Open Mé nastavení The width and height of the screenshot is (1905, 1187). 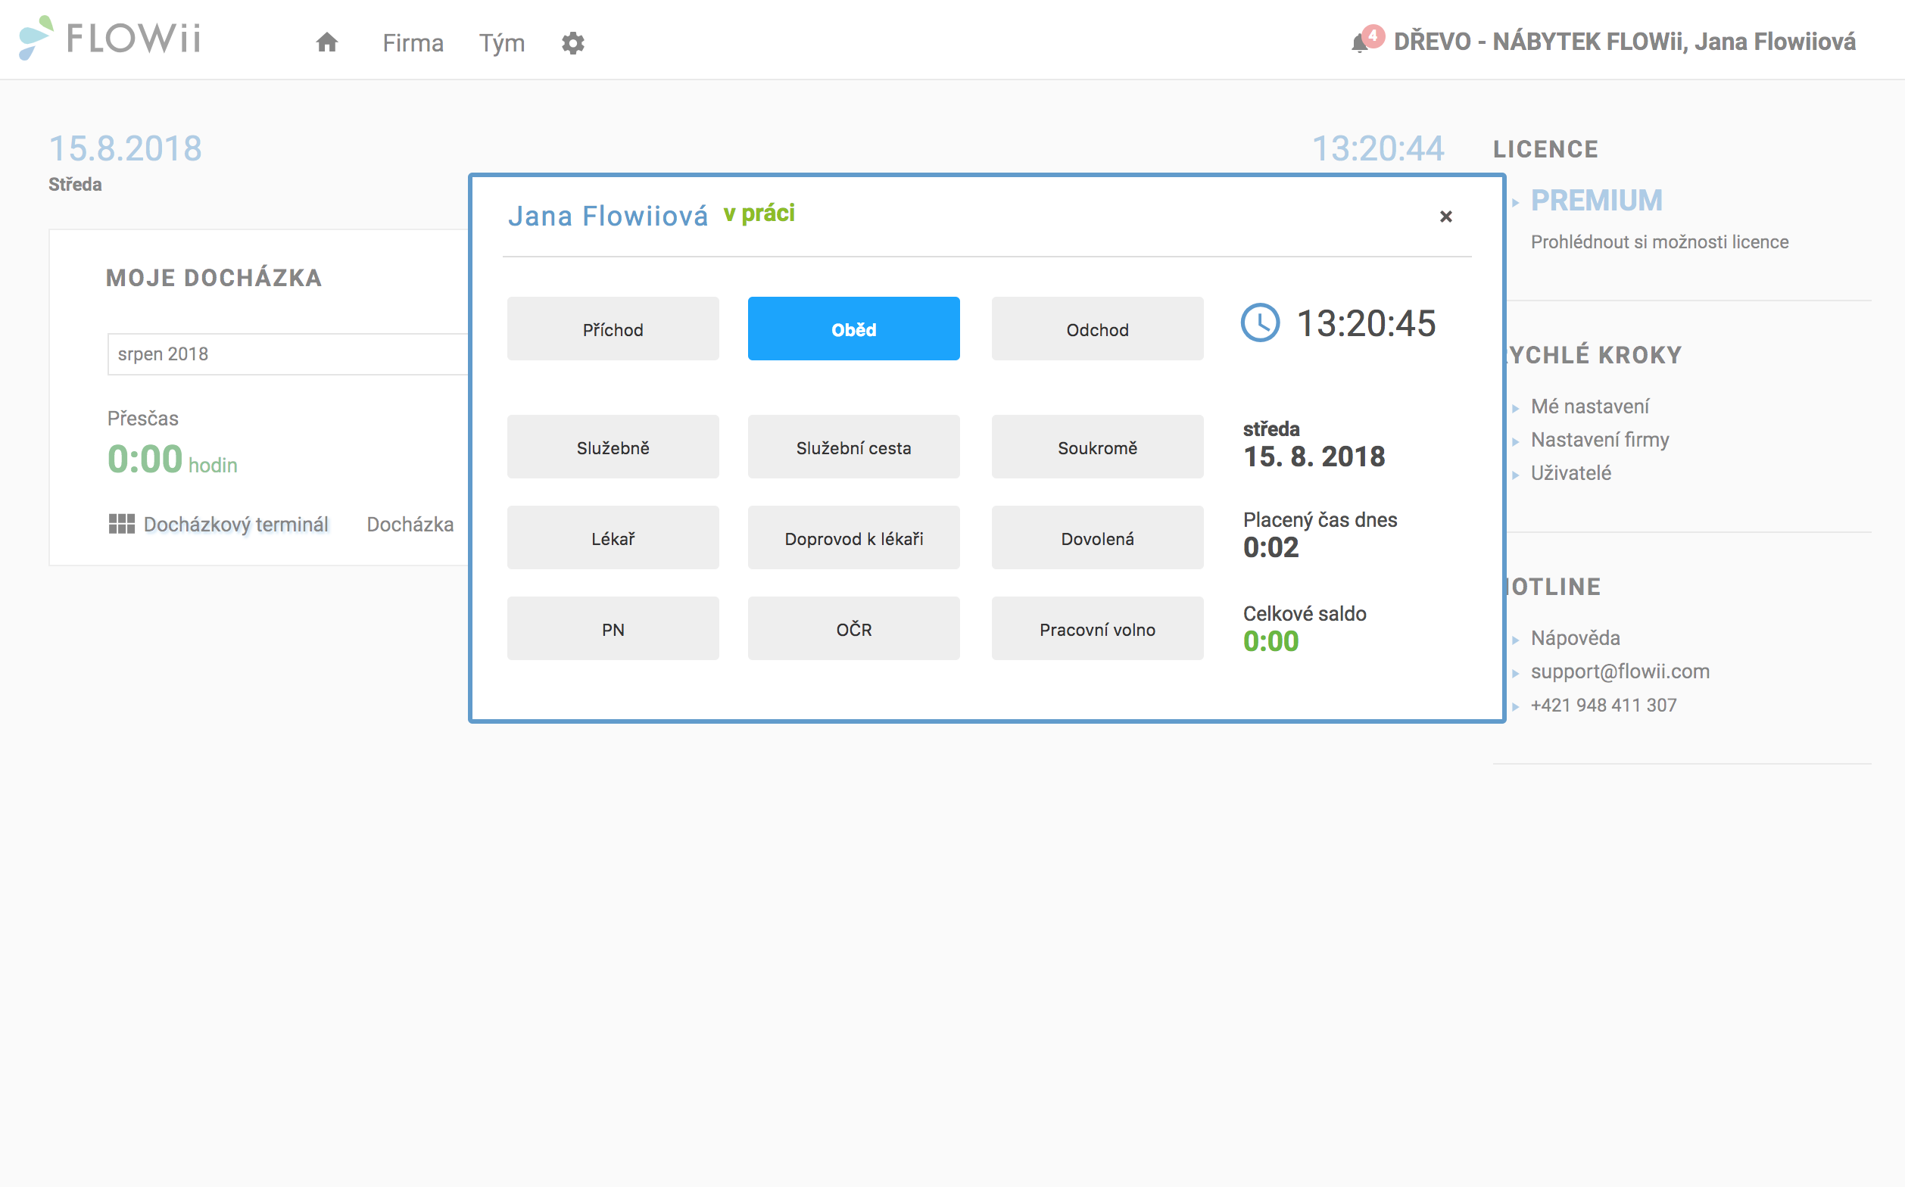click(1589, 406)
